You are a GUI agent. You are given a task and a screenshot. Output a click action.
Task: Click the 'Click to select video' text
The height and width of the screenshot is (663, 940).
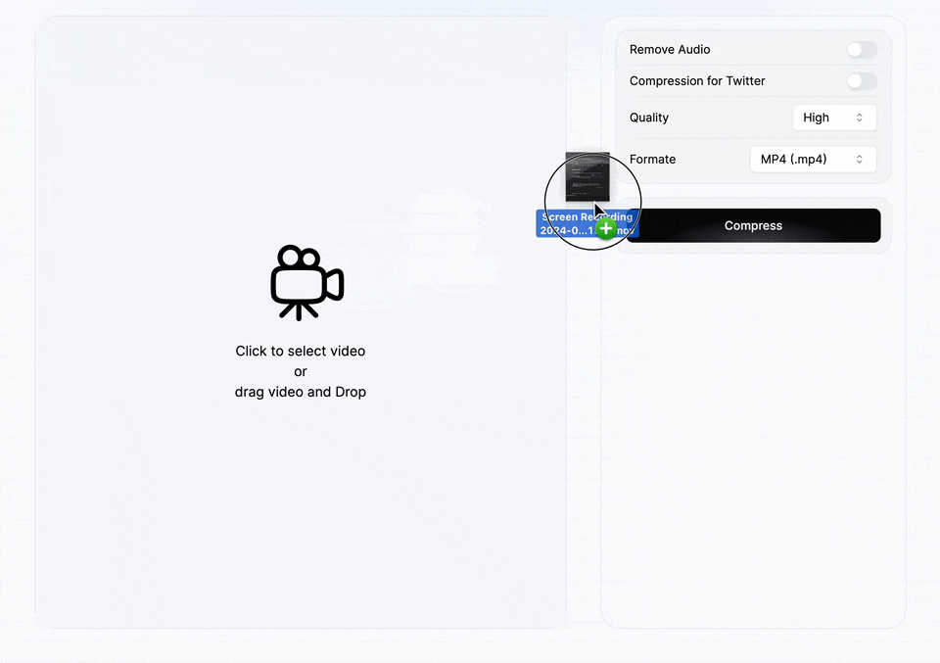pos(301,351)
